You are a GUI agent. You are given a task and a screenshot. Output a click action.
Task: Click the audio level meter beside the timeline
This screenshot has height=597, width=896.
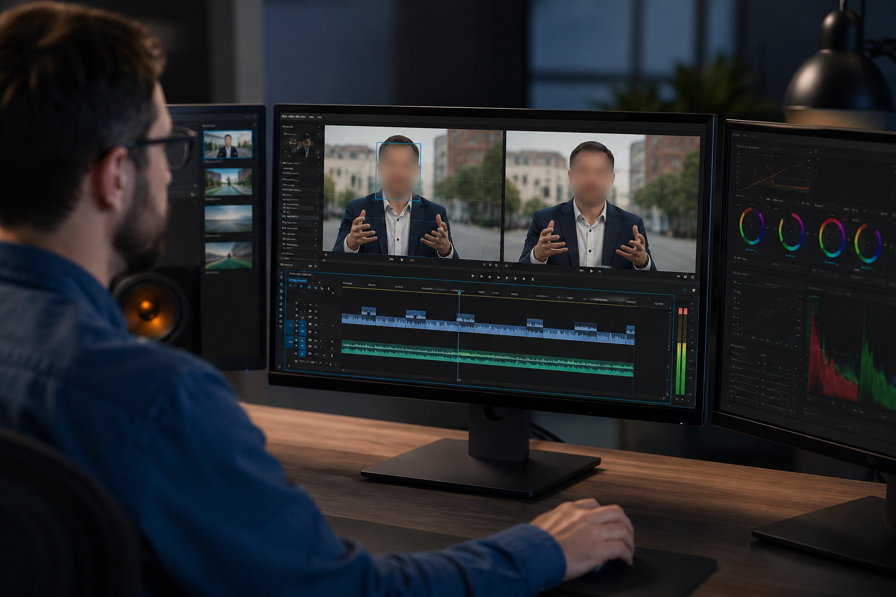(681, 352)
